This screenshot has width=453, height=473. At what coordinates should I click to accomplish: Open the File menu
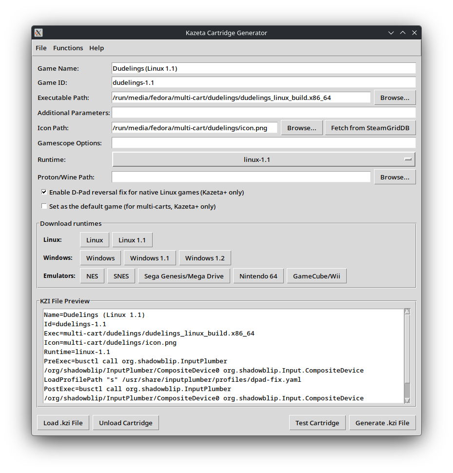41,48
